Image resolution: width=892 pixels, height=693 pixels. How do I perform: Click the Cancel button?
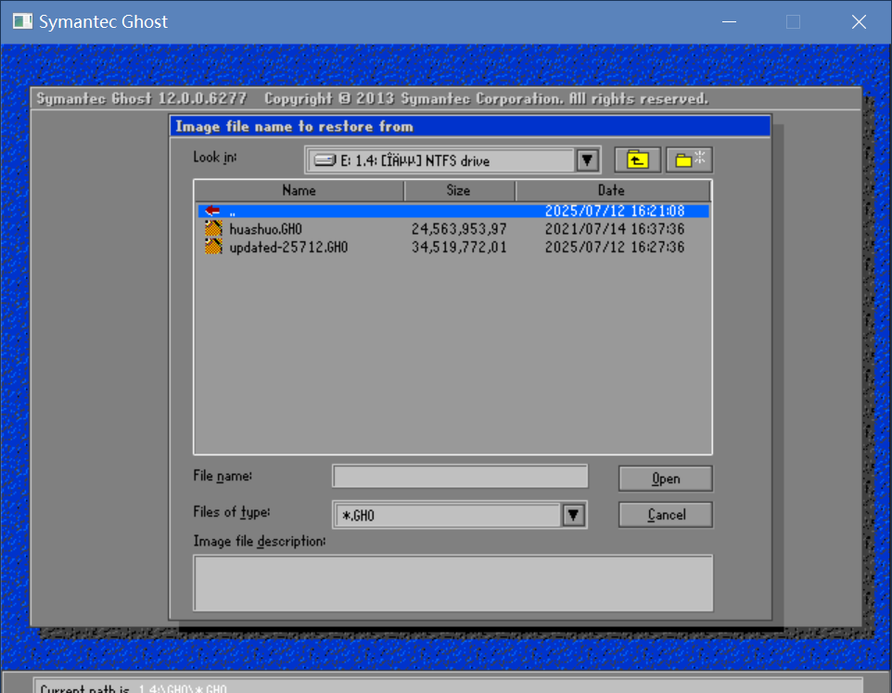[x=666, y=515]
